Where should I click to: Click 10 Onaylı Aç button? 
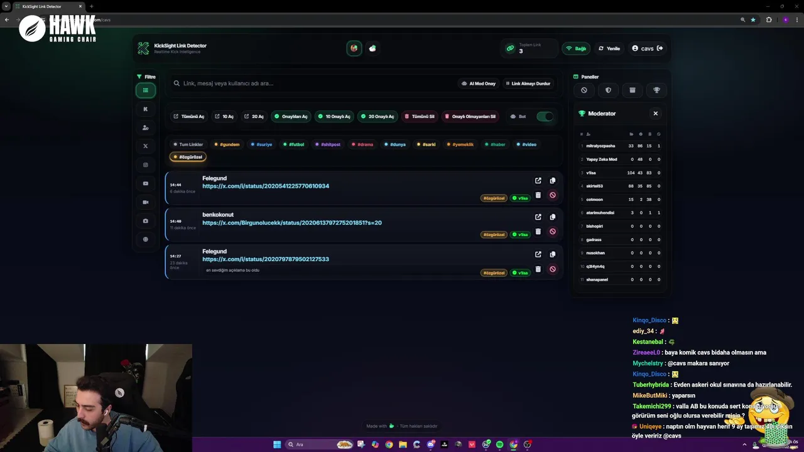pos(334,117)
